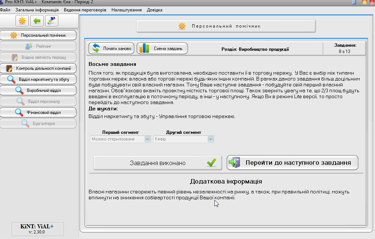Click the Завдання: 8 з 13 counter
This screenshot has width=375, height=239.
click(344, 49)
